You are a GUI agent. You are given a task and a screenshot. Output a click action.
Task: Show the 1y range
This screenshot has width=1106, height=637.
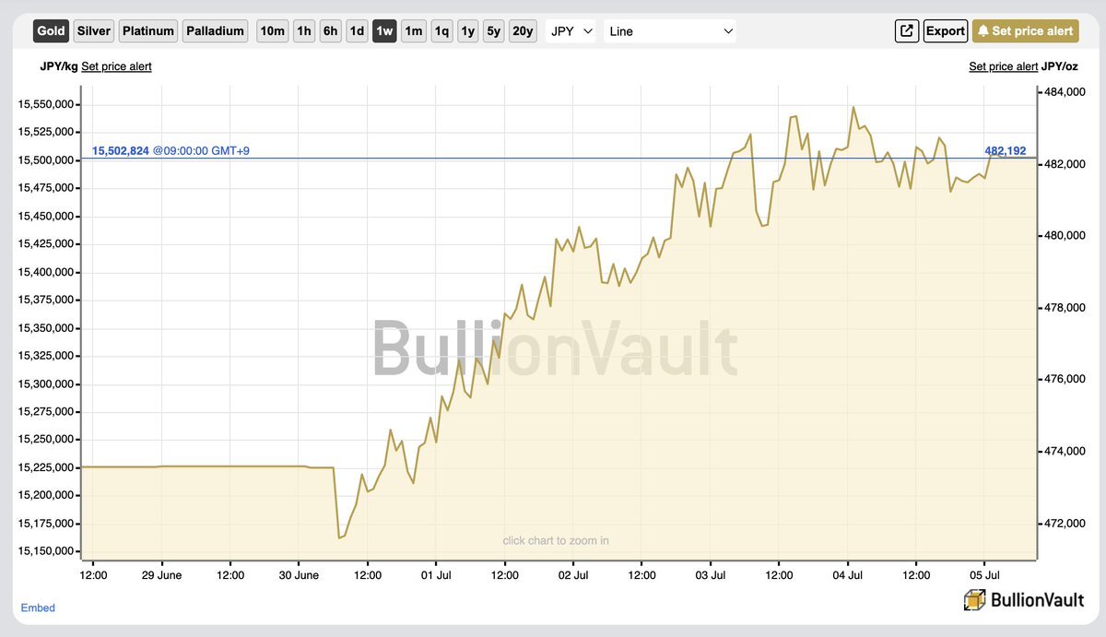pyautogui.click(x=468, y=30)
